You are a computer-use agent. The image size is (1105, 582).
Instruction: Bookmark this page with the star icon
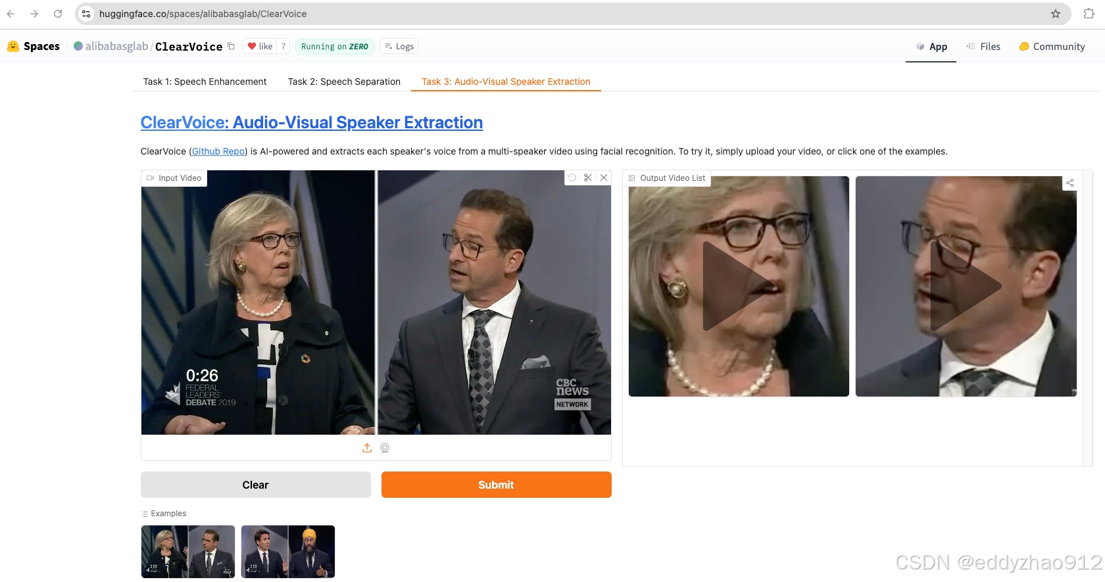(x=1056, y=14)
